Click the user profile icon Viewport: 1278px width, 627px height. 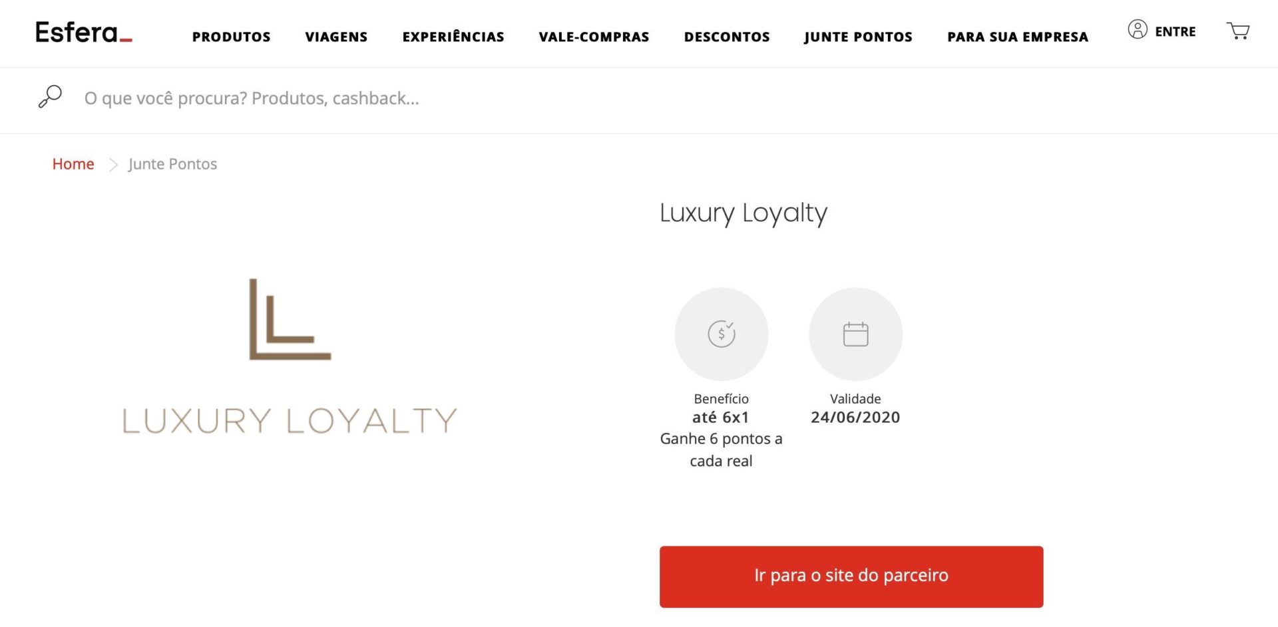tap(1138, 30)
